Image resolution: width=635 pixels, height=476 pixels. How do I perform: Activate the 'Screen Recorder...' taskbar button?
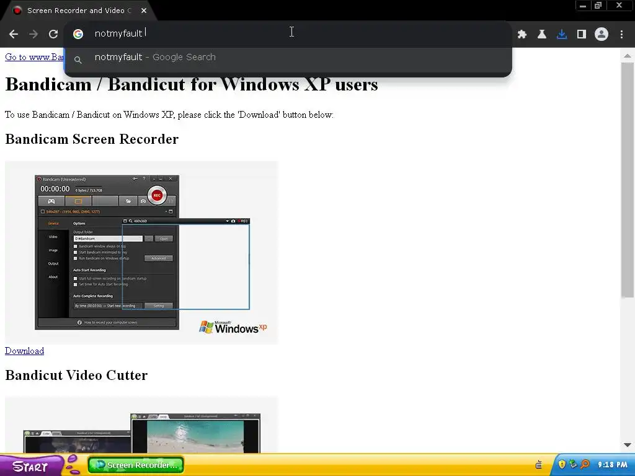tap(136, 465)
